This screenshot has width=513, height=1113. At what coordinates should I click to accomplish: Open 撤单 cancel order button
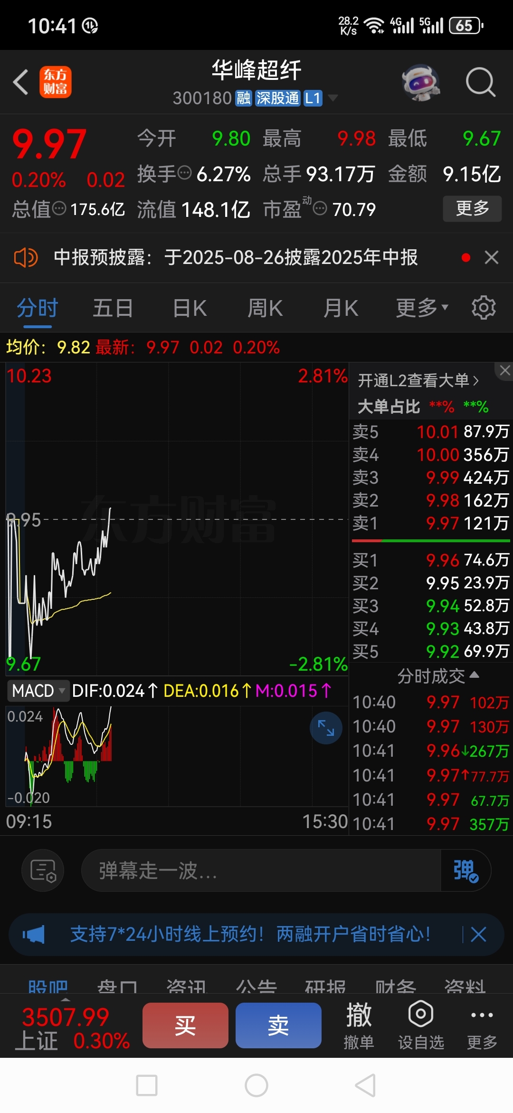tap(359, 1026)
